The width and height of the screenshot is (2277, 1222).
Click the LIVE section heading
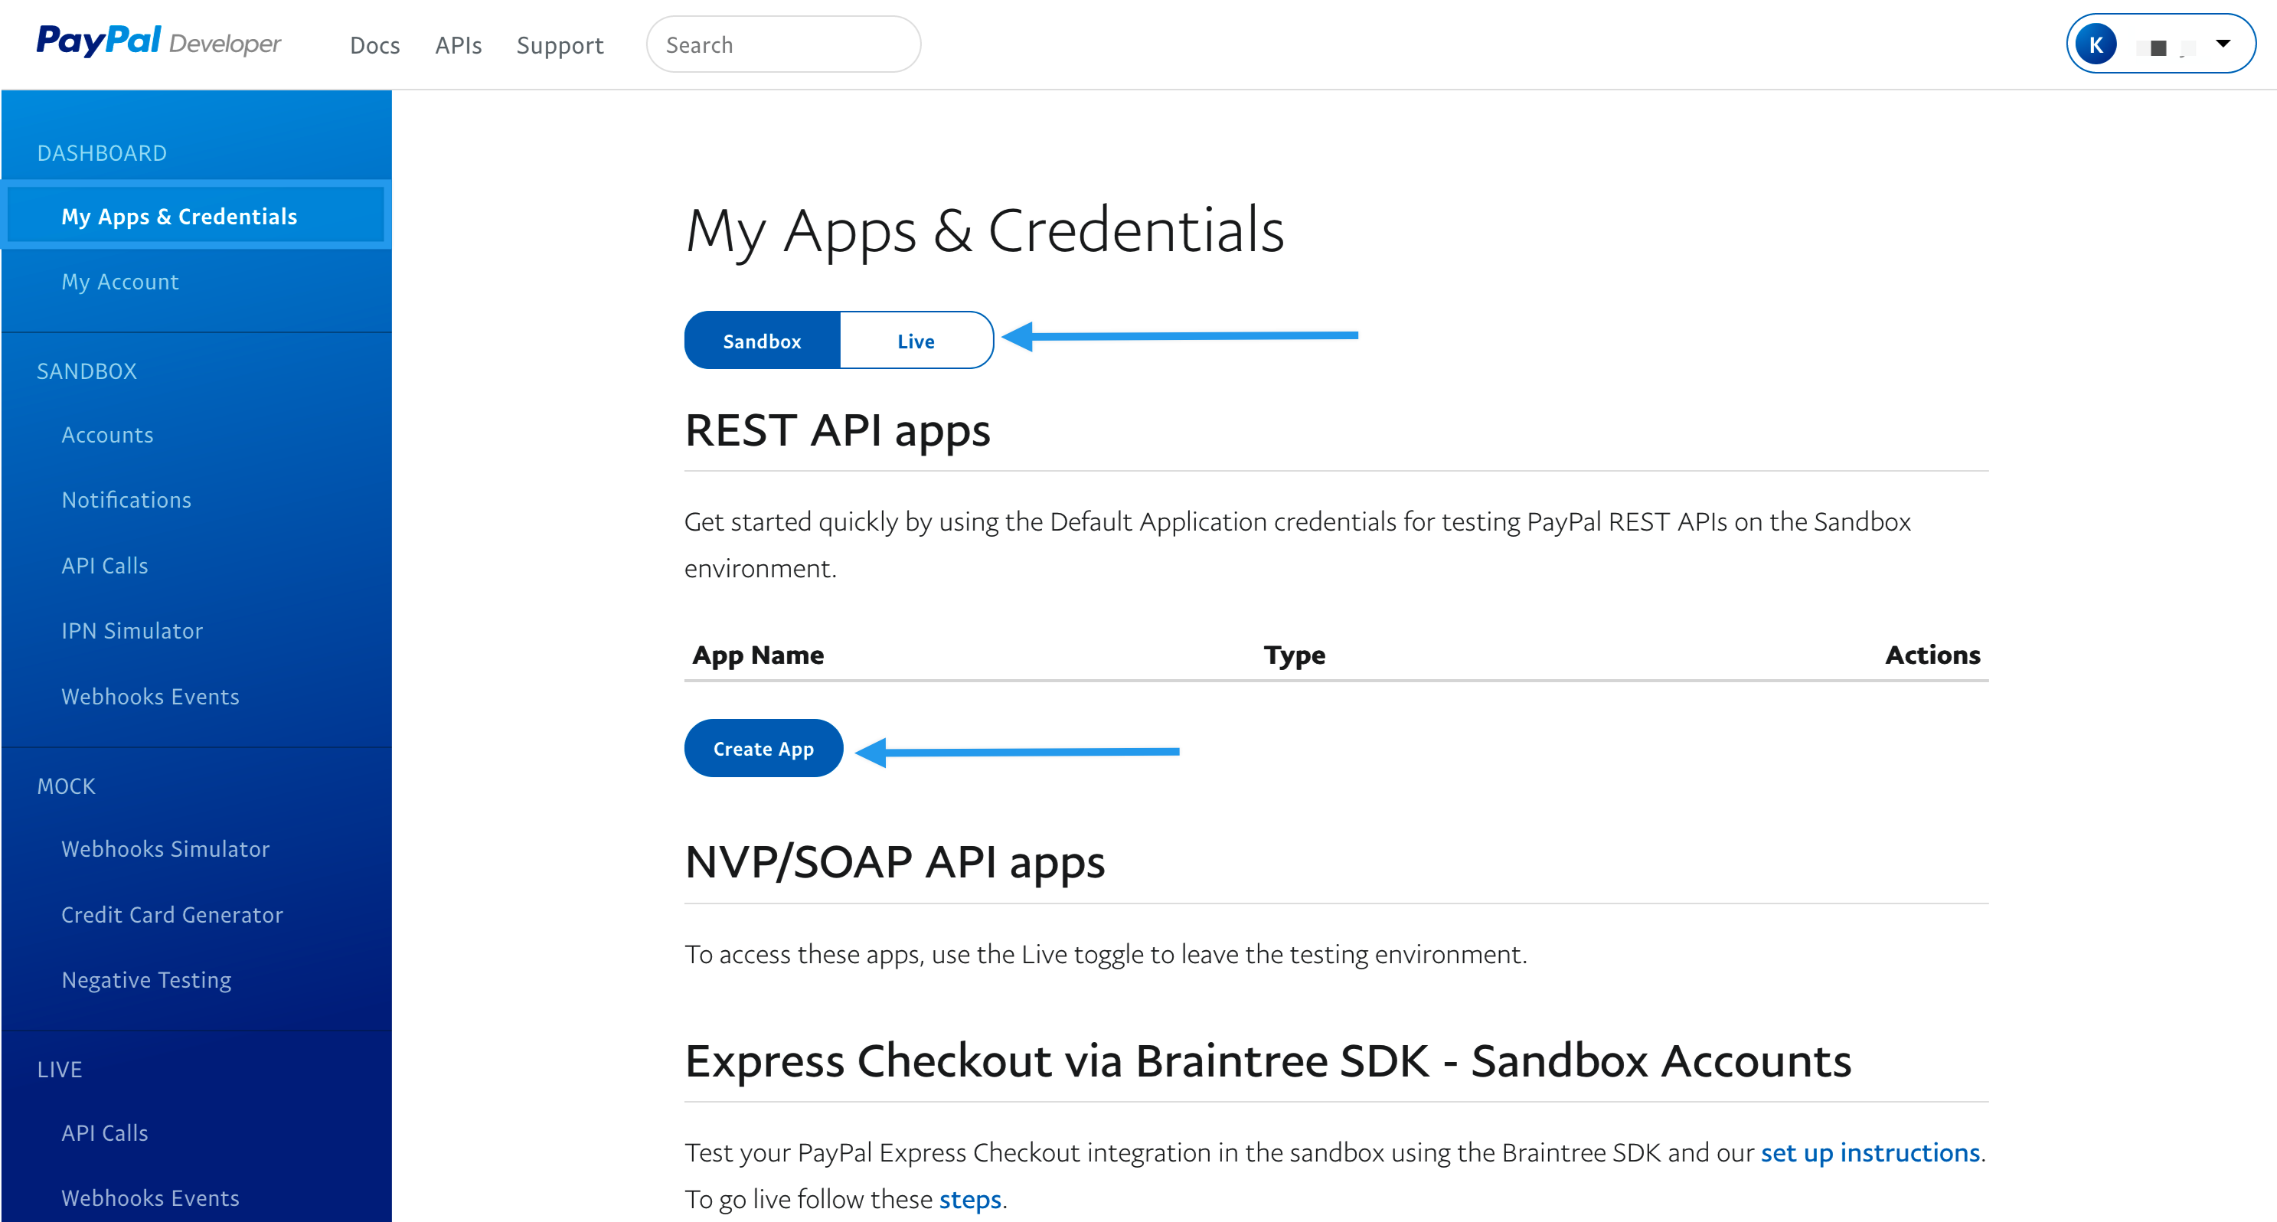click(x=59, y=1069)
